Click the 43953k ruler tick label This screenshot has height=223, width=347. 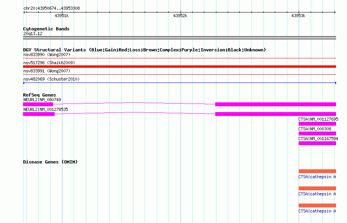[x=298, y=16]
